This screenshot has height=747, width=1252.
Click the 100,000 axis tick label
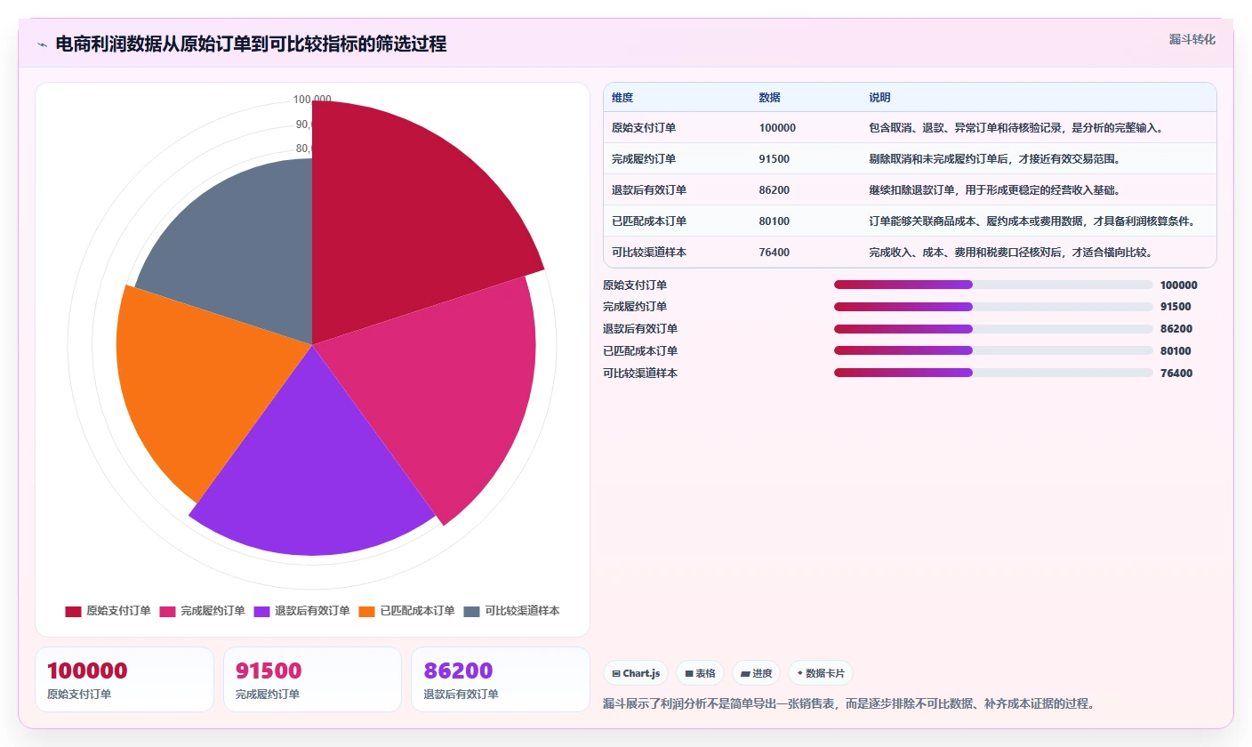click(312, 100)
